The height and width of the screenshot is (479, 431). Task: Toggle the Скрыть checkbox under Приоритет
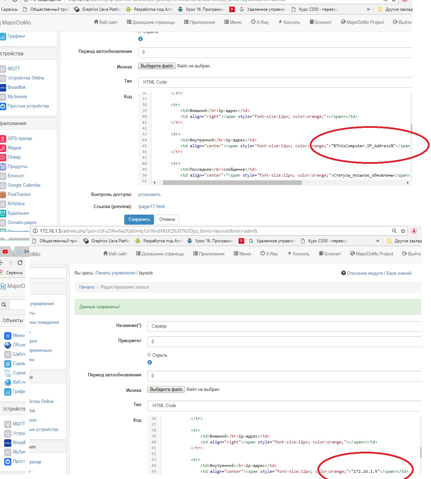tap(149, 355)
